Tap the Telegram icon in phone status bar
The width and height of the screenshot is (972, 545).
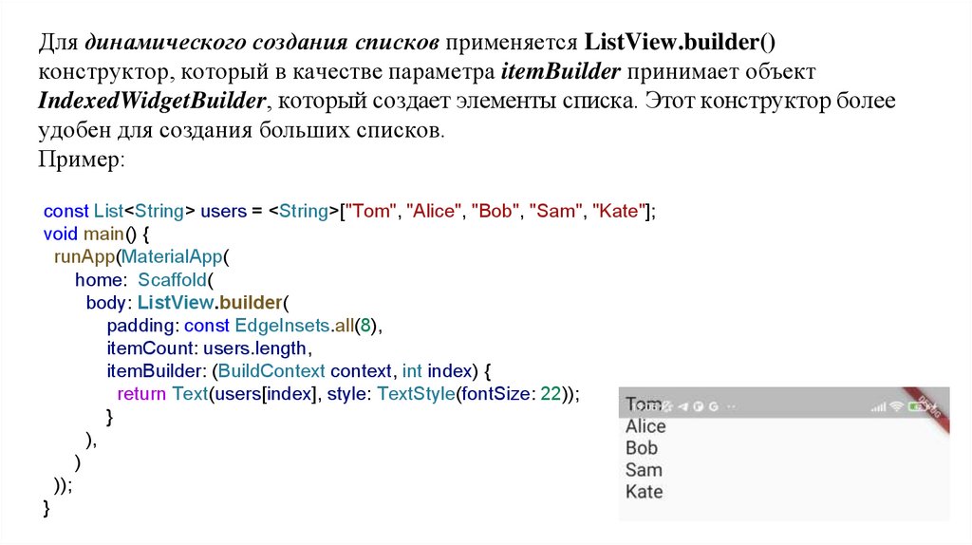(681, 407)
